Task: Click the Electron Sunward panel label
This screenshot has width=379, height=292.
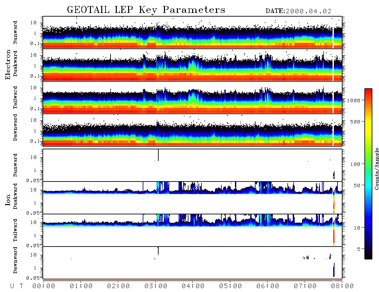Action: 15,33
